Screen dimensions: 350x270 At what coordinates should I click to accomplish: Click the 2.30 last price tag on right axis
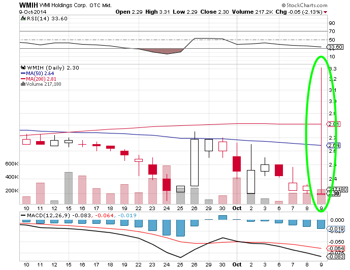pyautogui.click(x=333, y=193)
